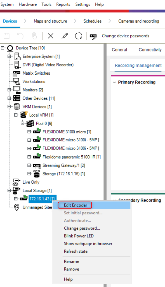Collapse the VRM Devices tree node
The width and height of the screenshot is (165, 287).
9,106
